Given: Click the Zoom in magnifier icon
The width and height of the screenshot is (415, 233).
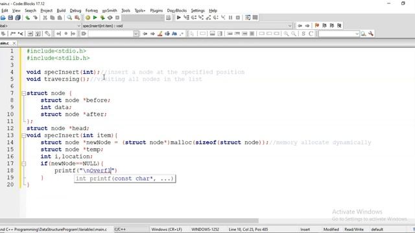Looking at the screenshot, I should point(286,34).
